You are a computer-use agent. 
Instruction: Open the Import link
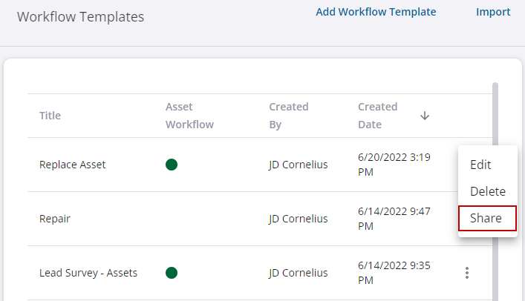pyautogui.click(x=493, y=12)
